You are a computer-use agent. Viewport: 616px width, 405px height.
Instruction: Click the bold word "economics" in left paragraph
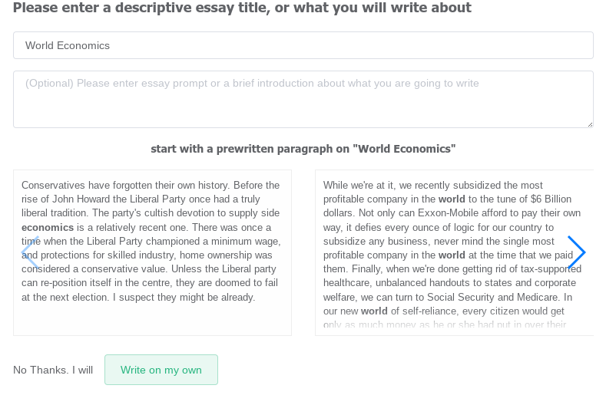[48, 228]
